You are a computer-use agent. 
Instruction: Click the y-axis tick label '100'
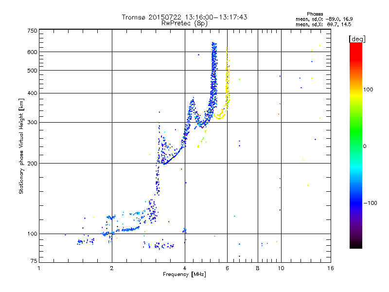point(32,234)
